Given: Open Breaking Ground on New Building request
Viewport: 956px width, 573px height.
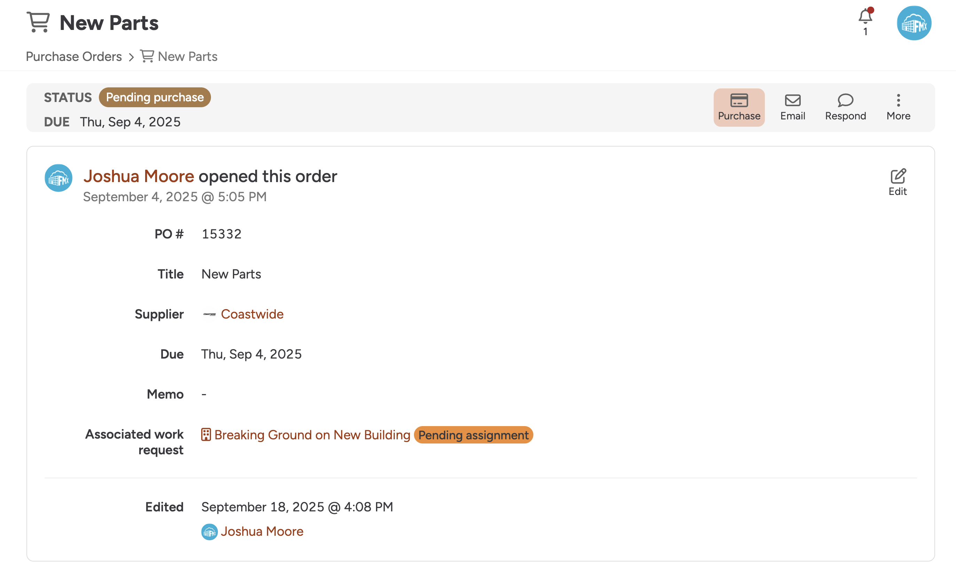Looking at the screenshot, I should [312, 435].
